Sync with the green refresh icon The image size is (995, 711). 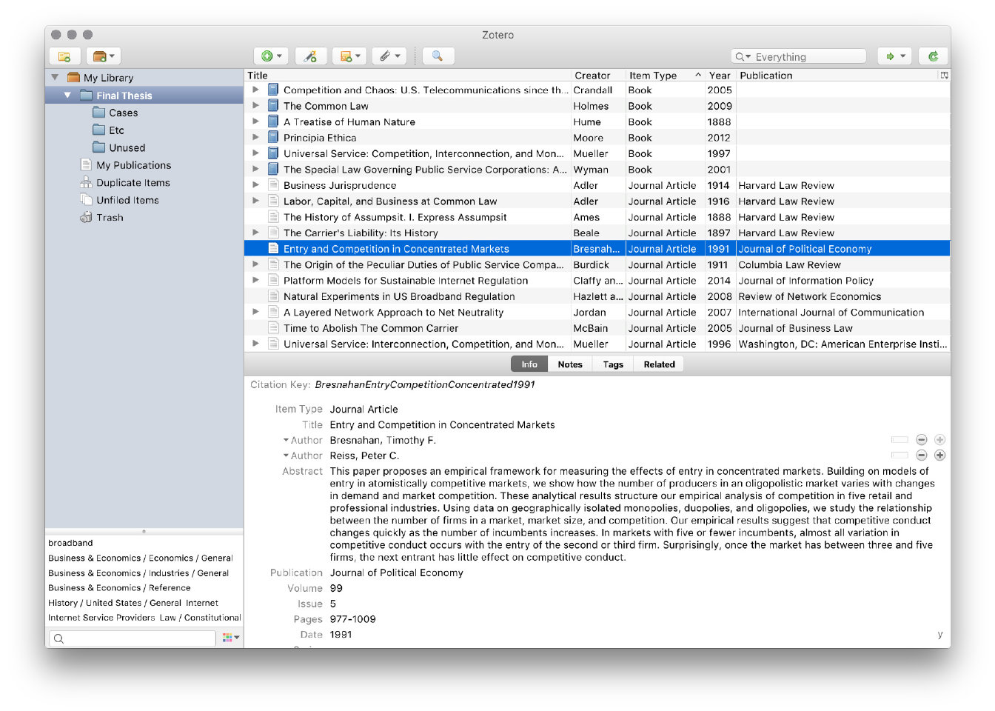click(934, 56)
